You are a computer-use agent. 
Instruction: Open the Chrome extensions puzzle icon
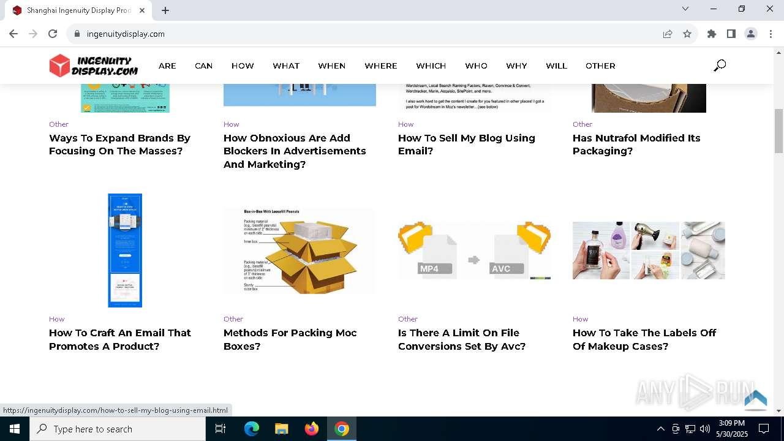712,34
